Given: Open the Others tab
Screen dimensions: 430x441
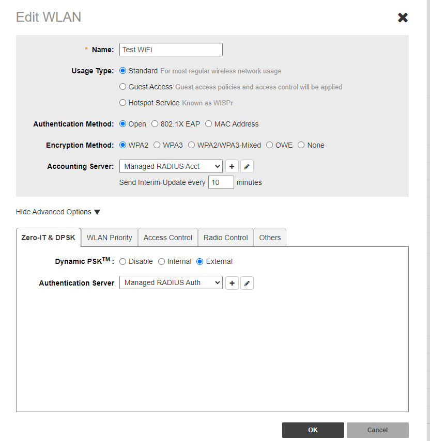Looking at the screenshot, I should (x=270, y=238).
